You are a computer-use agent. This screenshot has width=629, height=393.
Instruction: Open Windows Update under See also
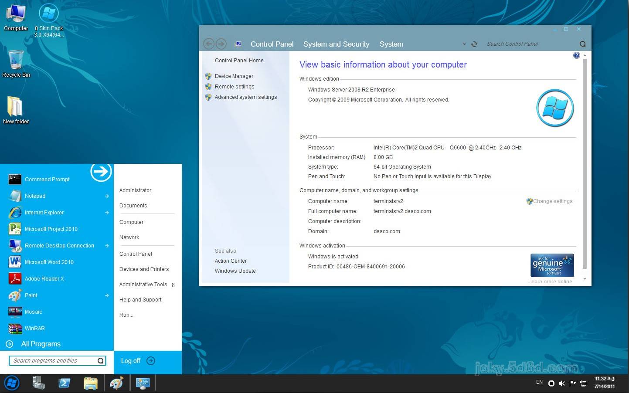click(235, 271)
